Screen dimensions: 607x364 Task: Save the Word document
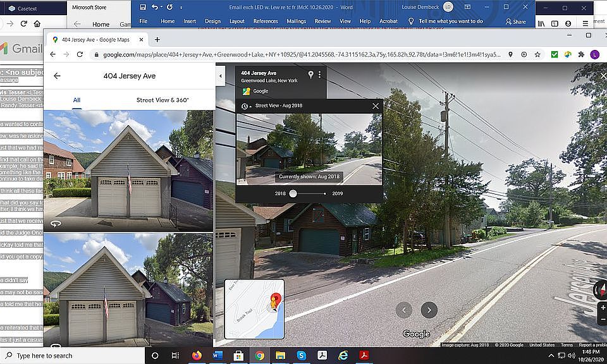coord(143,7)
